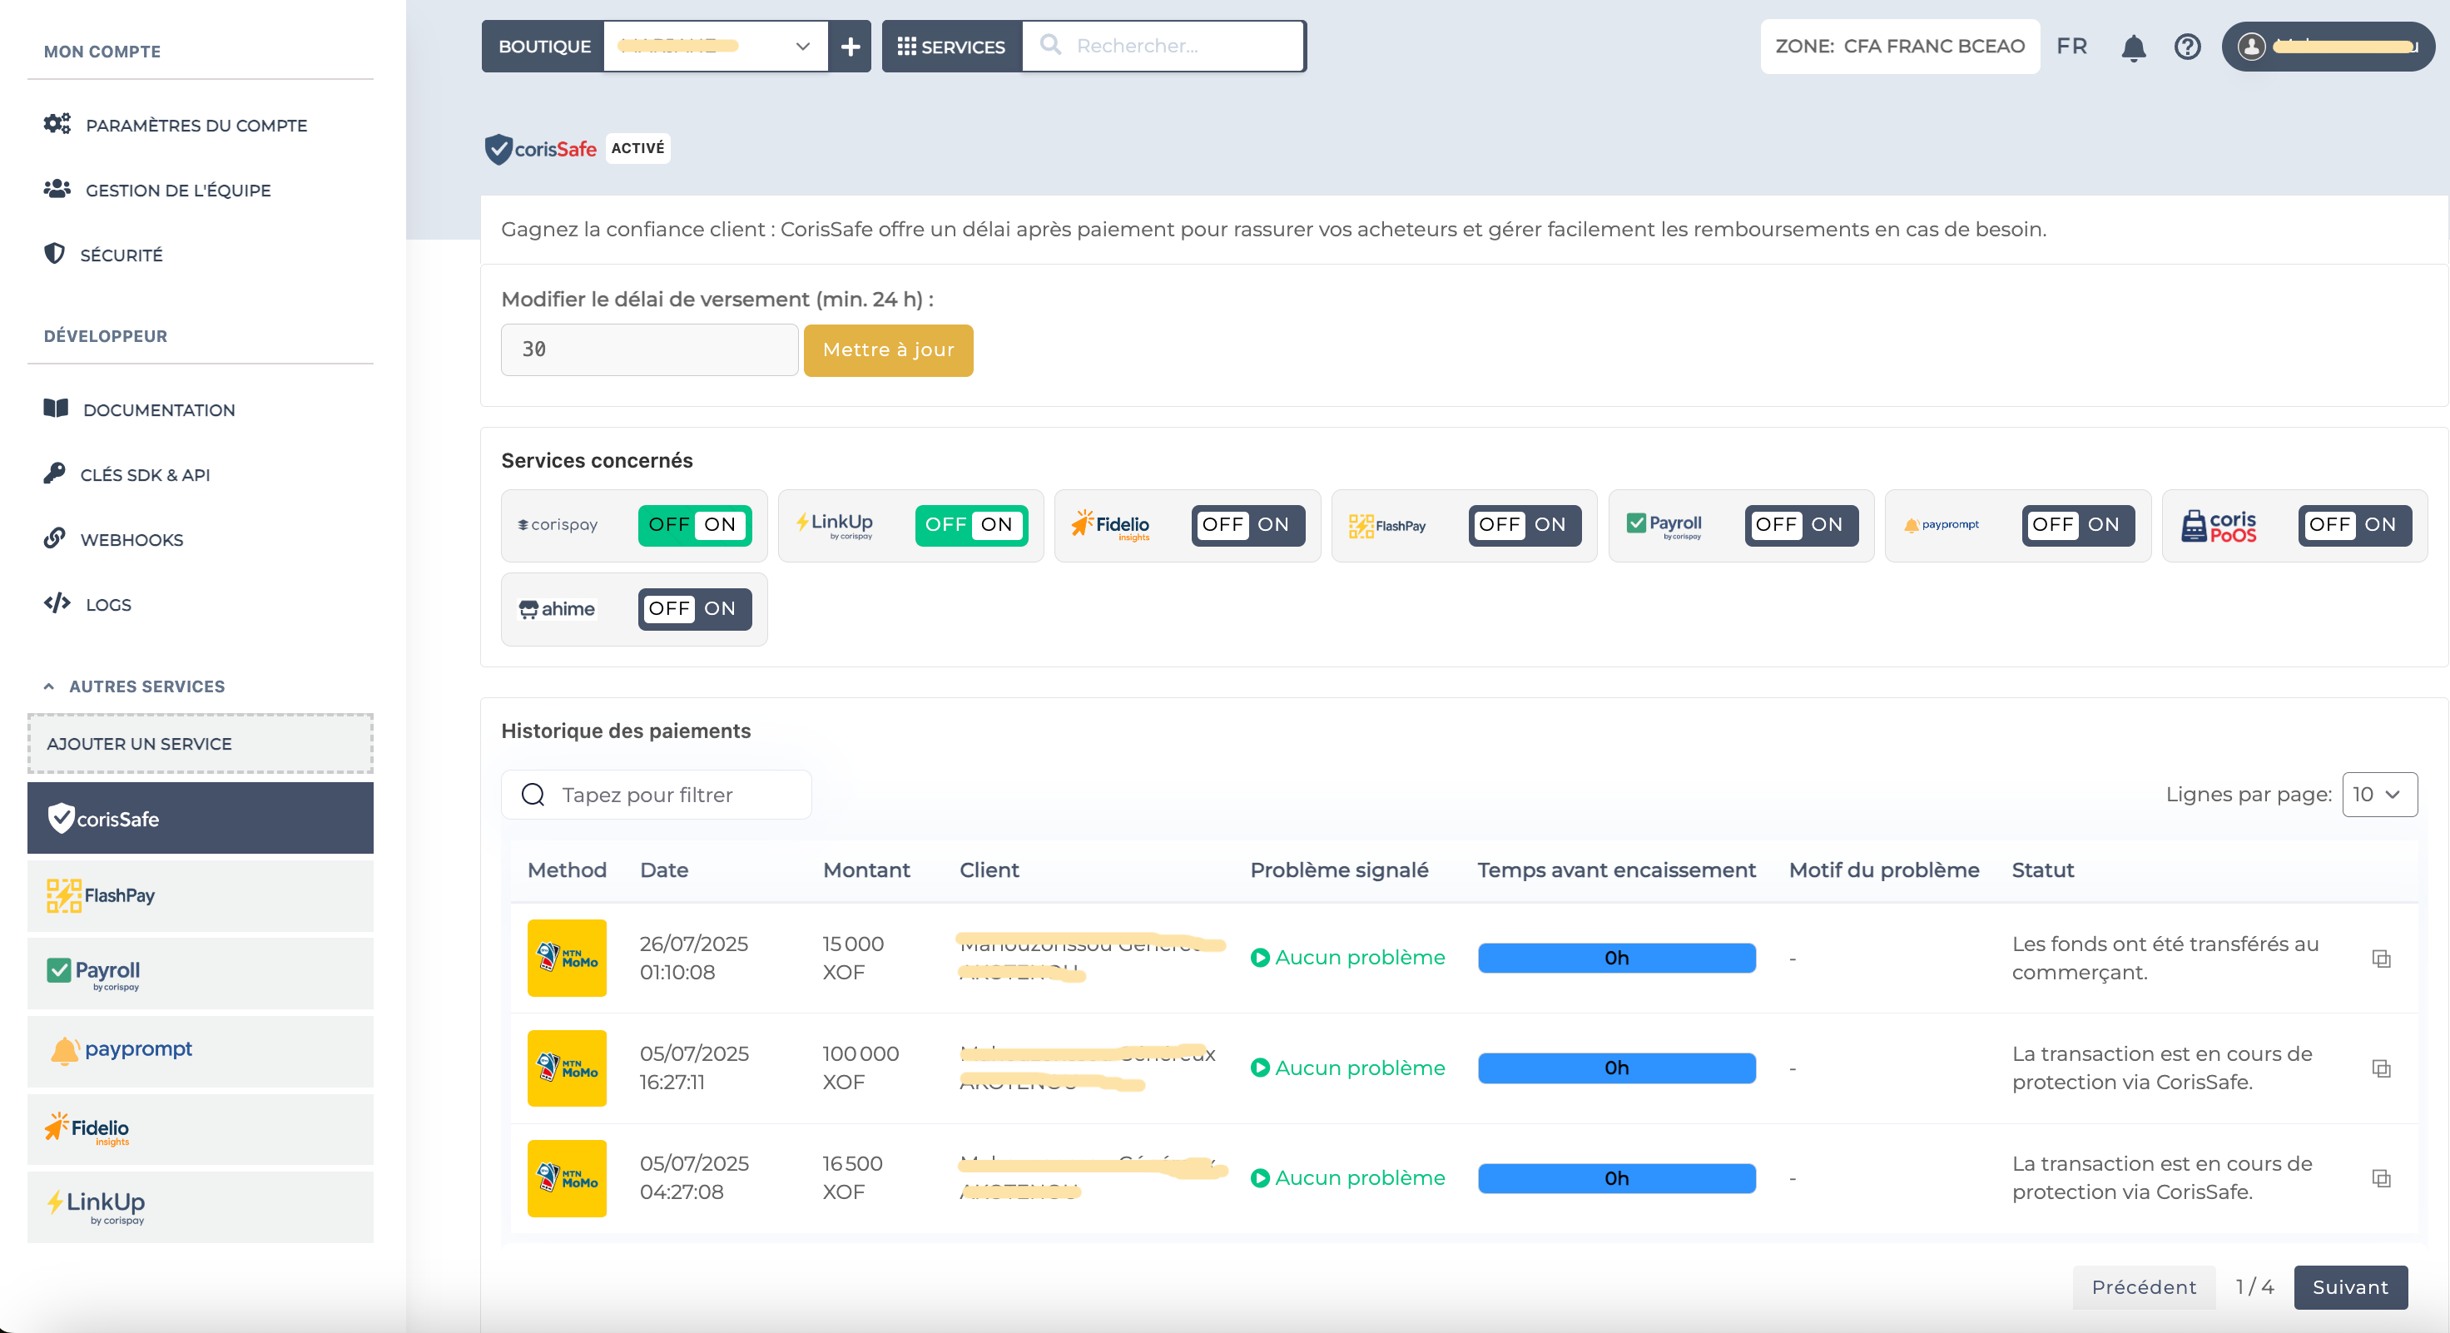The width and height of the screenshot is (2450, 1333).
Task: Open the notifications bell icon
Action: pyautogui.click(x=2133, y=47)
